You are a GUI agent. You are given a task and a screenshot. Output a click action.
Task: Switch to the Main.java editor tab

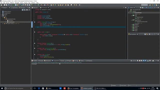(35, 8)
